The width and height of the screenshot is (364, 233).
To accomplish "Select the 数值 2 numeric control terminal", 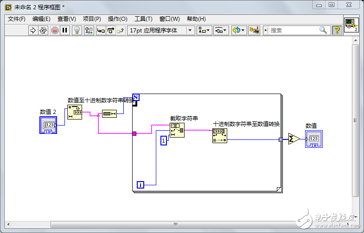I will [48, 125].
